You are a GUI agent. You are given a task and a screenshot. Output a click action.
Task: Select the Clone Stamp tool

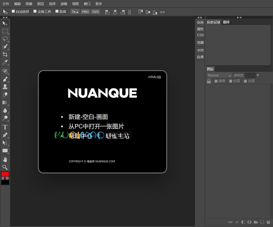[5, 87]
